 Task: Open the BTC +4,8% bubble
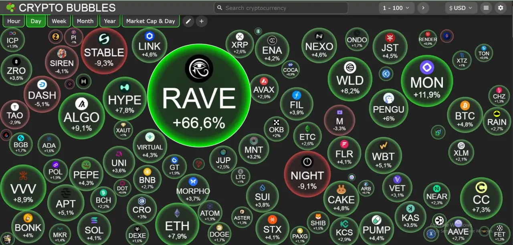click(465, 115)
